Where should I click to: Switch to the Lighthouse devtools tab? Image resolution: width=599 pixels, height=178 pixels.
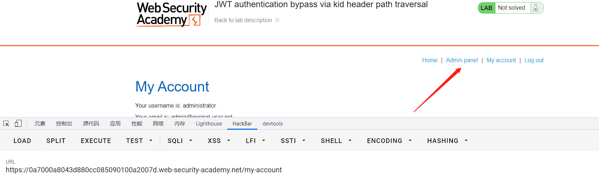click(209, 124)
